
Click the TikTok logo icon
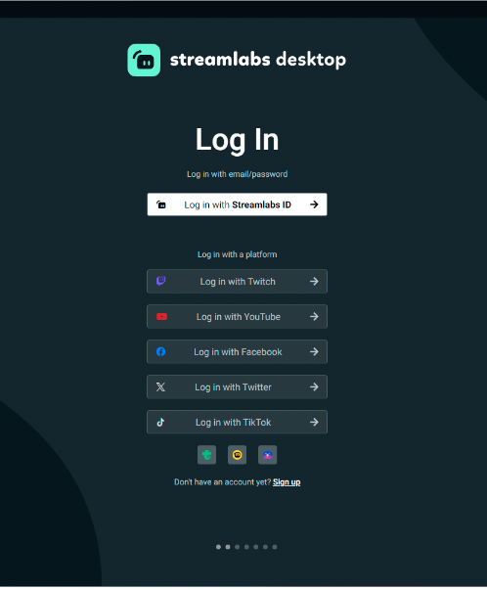tap(160, 422)
